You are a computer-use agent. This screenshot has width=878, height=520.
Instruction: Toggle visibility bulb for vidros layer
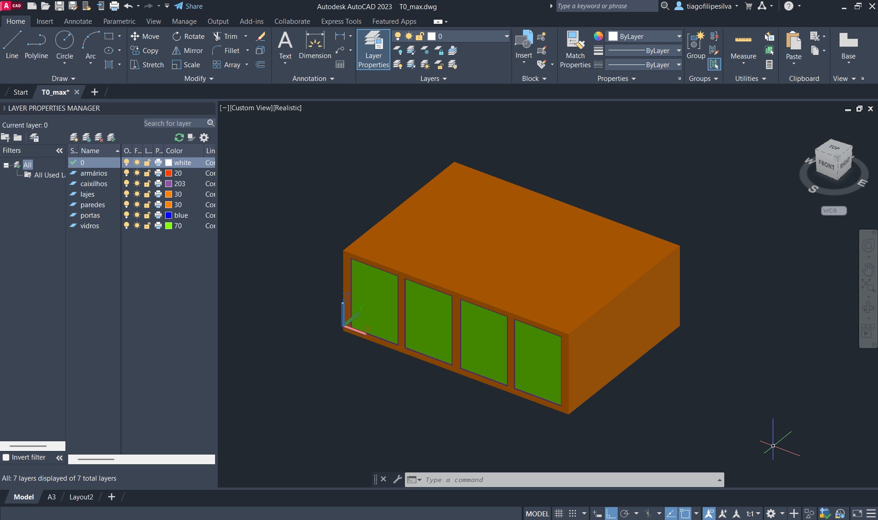click(127, 226)
